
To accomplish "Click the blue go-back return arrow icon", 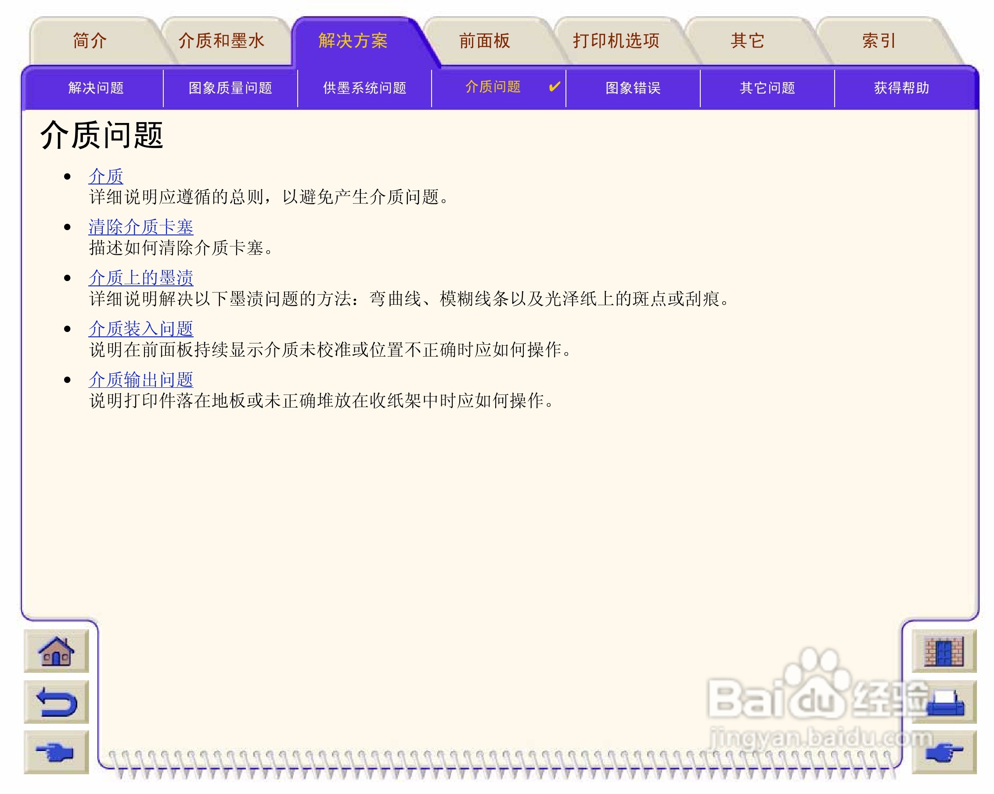I will [56, 702].
